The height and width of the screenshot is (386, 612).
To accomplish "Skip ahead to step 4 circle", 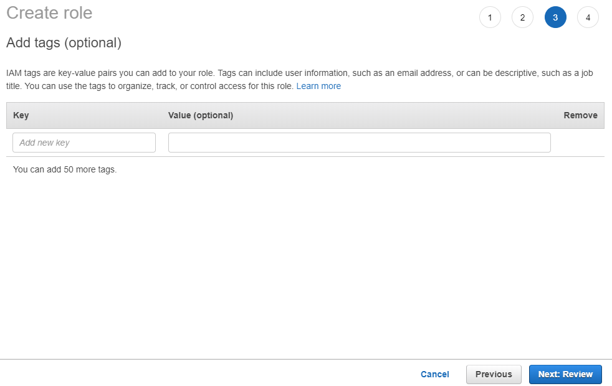I will click(x=588, y=17).
